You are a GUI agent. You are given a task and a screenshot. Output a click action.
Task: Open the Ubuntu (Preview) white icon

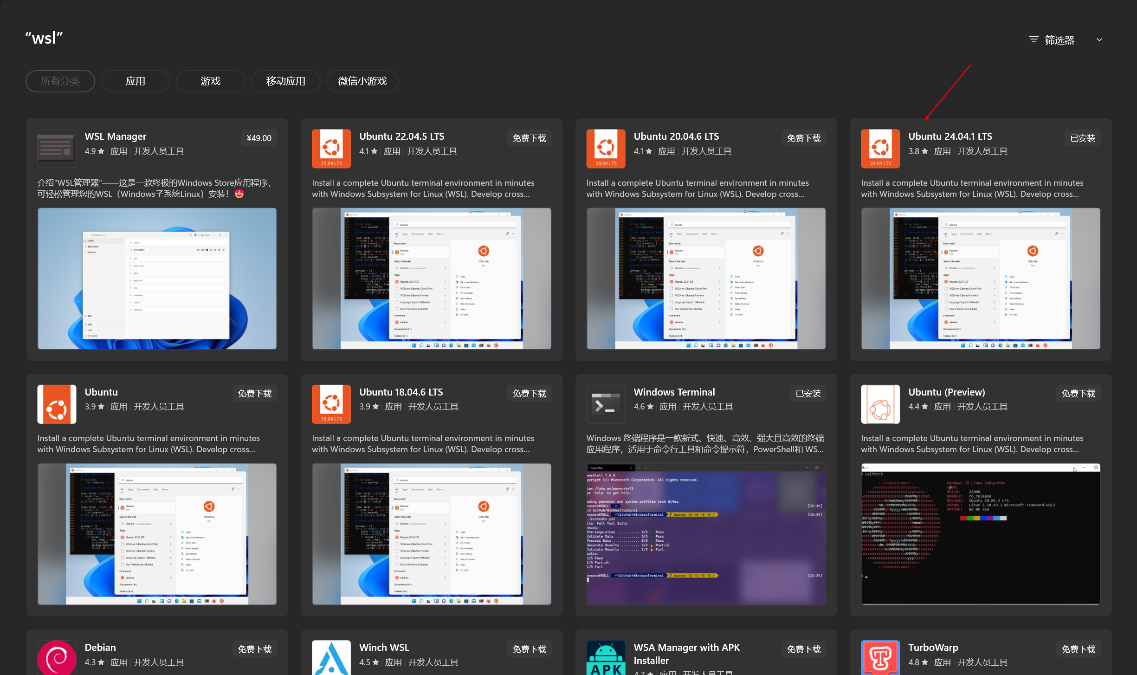click(x=880, y=404)
